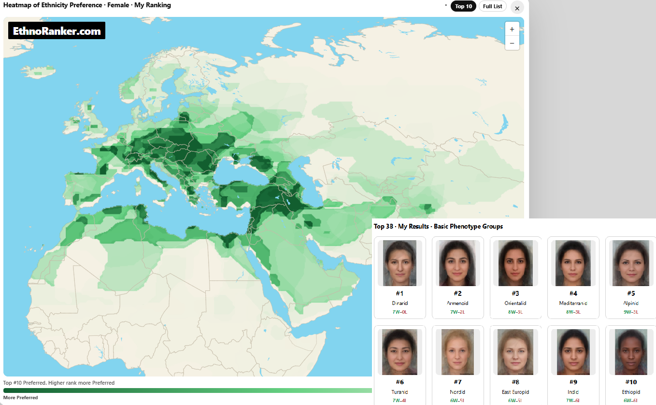Open the East Europid face thumbnail

(x=515, y=352)
